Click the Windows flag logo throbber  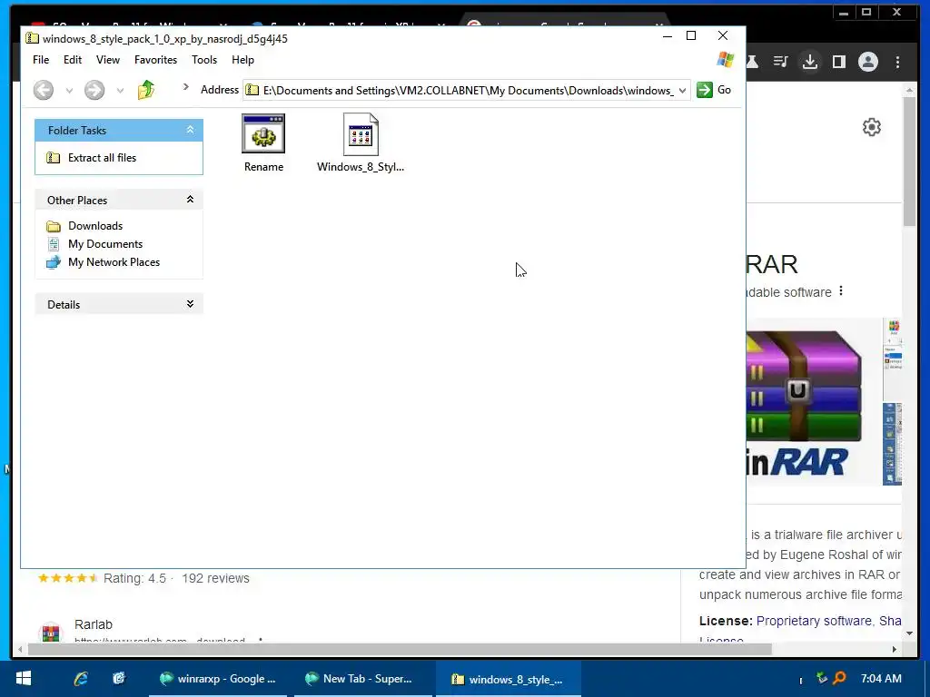(x=725, y=60)
